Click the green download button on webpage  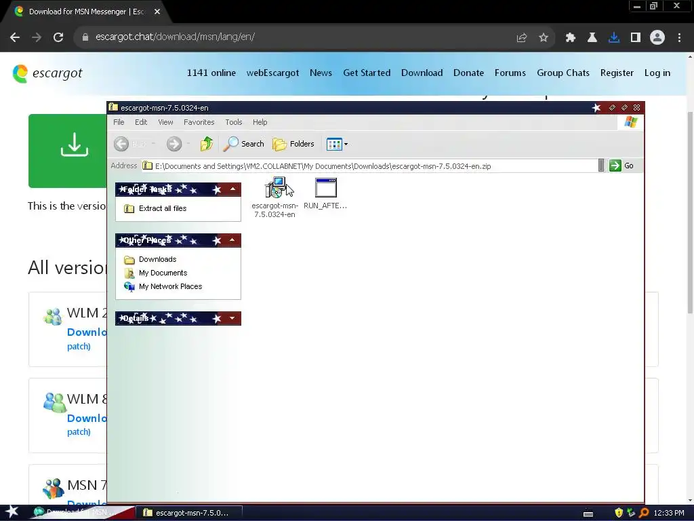[68, 151]
